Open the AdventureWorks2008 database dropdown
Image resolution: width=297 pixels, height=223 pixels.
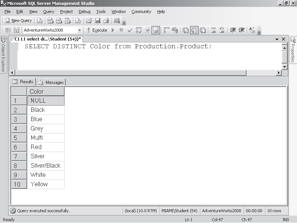click(x=79, y=30)
